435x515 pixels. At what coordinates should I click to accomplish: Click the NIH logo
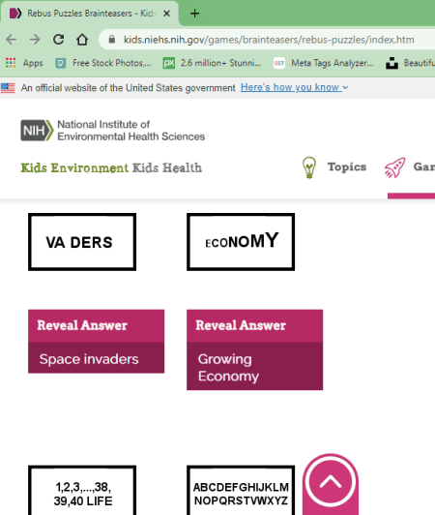[37, 131]
